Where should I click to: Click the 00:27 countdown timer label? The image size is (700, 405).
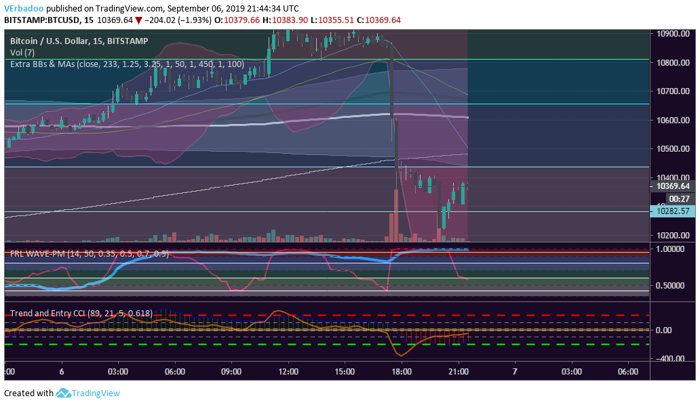tap(679, 198)
